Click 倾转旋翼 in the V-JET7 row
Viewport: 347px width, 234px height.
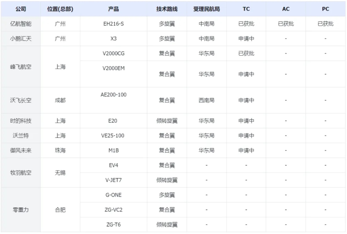coord(167,180)
